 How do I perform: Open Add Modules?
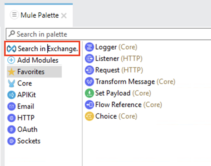point(33,60)
